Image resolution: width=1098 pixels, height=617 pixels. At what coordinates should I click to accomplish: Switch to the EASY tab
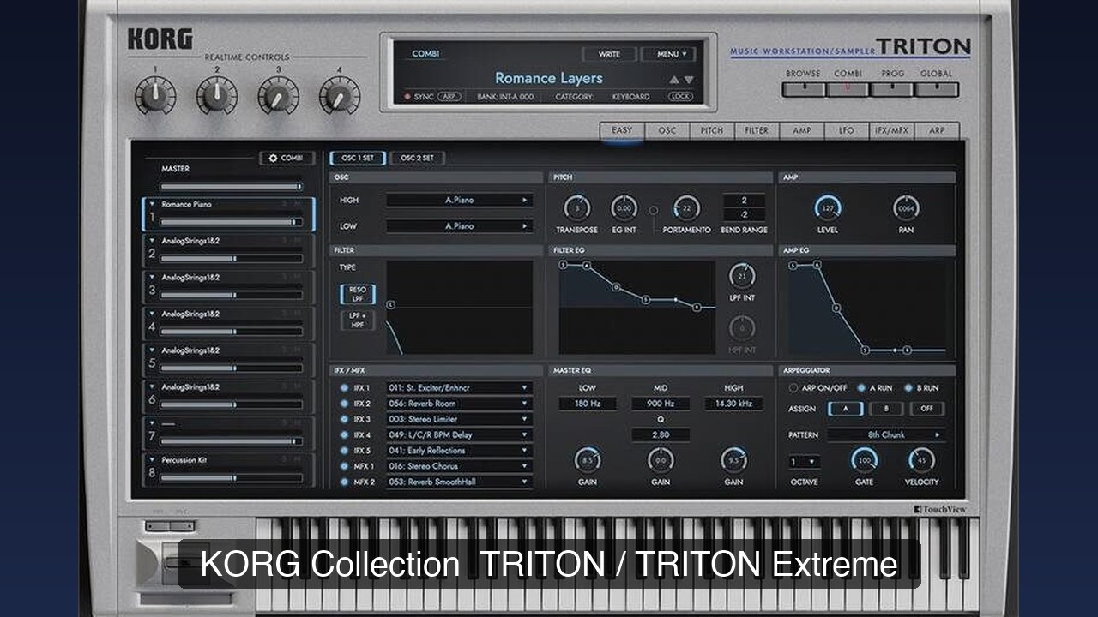pyautogui.click(x=622, y=131)
